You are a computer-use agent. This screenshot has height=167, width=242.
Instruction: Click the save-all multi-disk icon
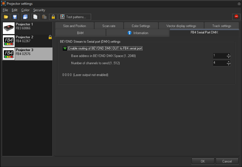pyautogui.click(x=25, y=17)
